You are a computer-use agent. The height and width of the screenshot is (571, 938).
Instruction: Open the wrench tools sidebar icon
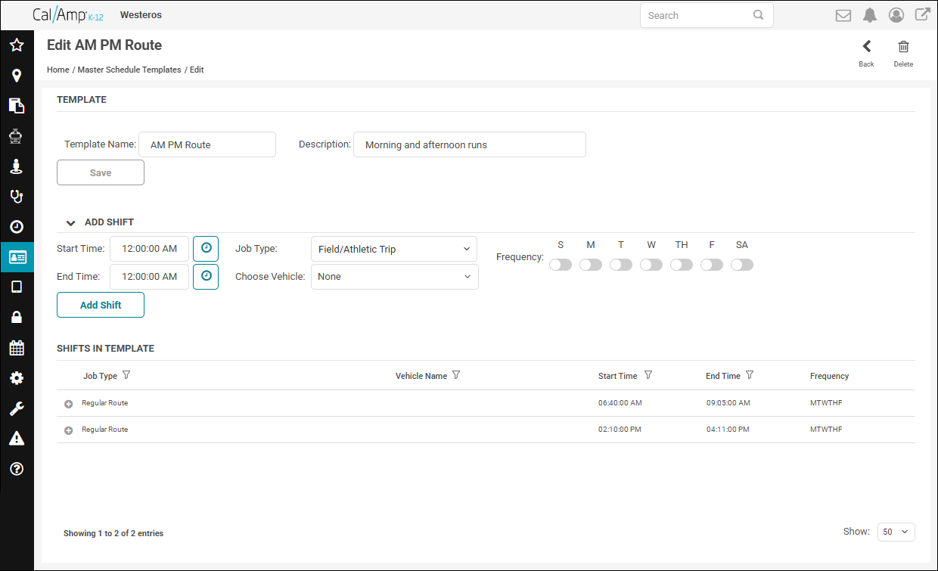coord(17,408)
